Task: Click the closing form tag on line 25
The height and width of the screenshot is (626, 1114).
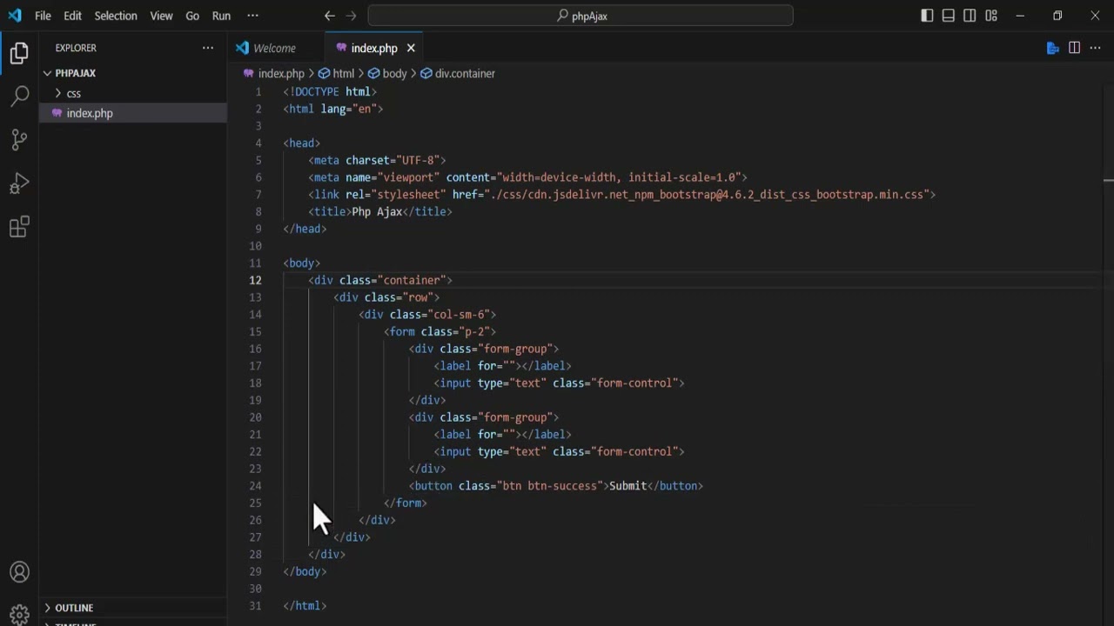Action: tap(406, 503)
